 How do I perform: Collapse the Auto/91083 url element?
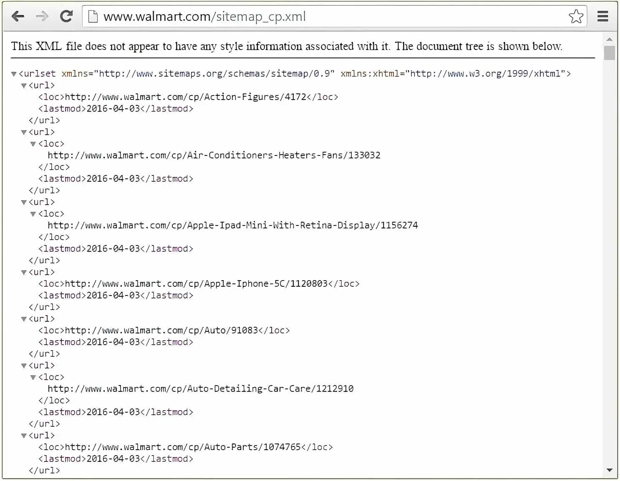[23, 319]
